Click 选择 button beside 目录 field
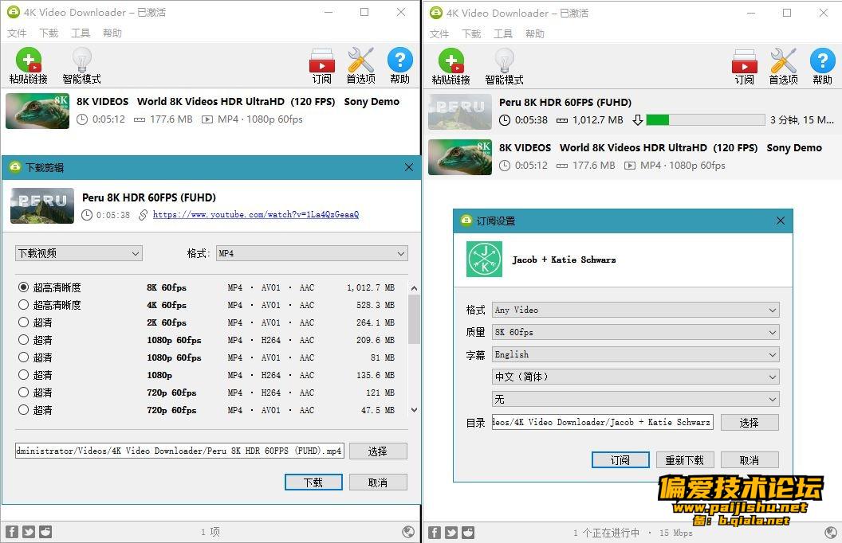 [x=749, y=423]
